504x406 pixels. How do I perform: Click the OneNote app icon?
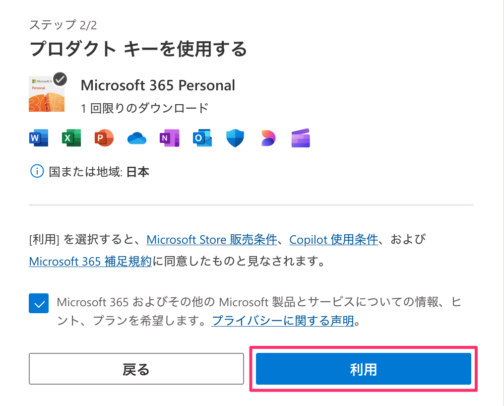[x=170, y=138]
